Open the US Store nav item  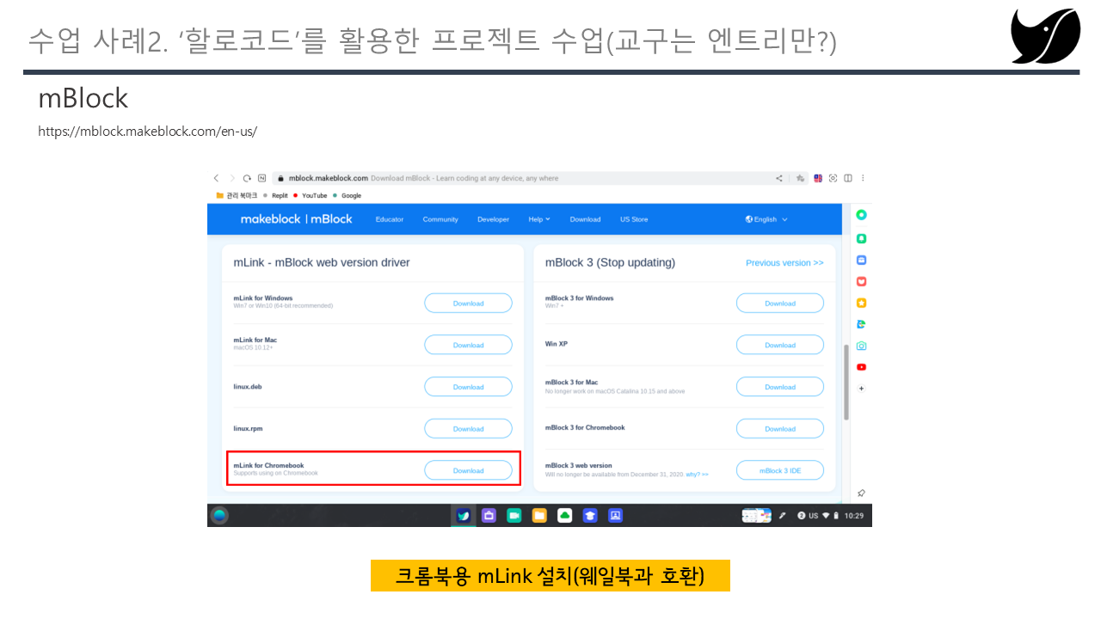tap(634, 219)
